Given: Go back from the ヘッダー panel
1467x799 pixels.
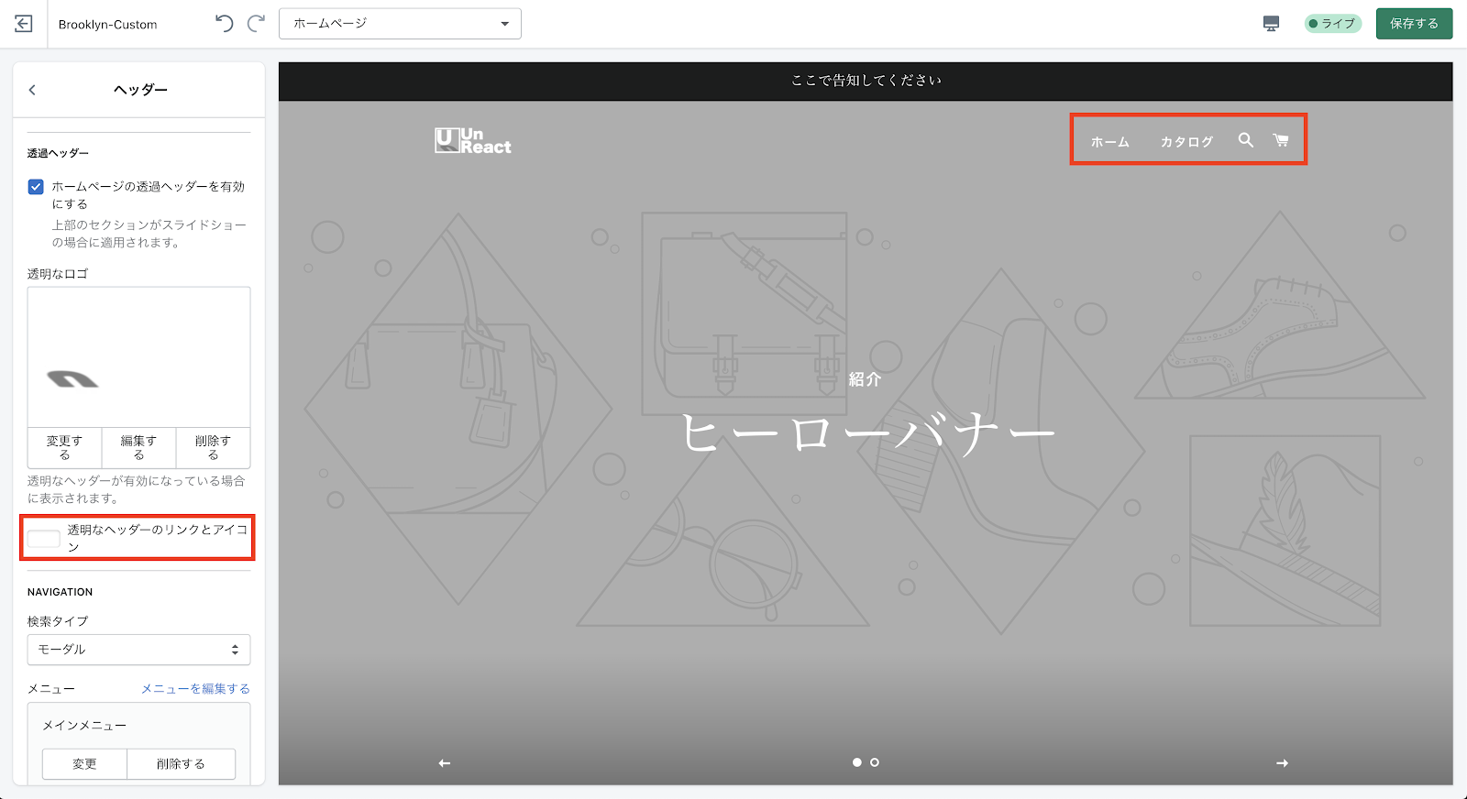Looking at the screenshot, I should click(x=33, y=90).
